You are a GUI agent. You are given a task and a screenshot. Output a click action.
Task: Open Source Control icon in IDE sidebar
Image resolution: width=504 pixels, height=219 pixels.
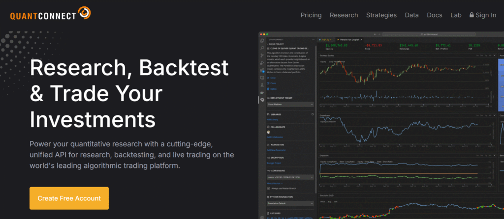[x=262, y=55]
